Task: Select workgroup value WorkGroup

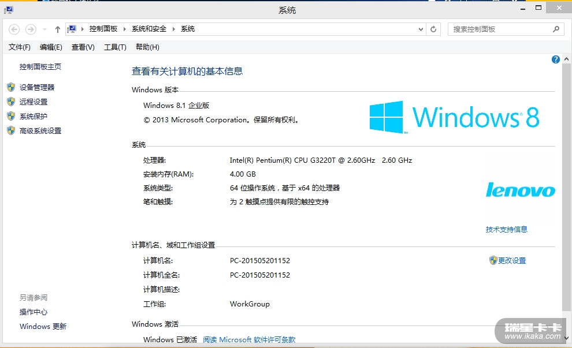Action: pyautogui.click(x=250, y=304)
